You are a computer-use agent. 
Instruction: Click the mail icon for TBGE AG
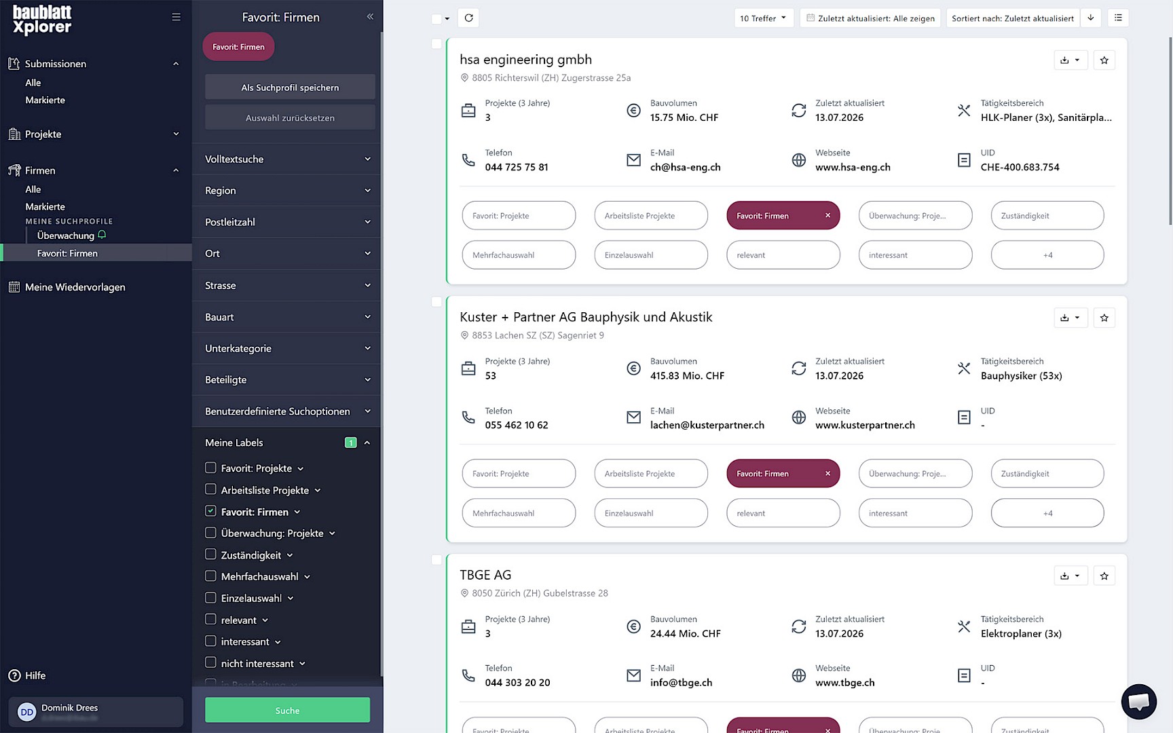click(x=633, y=675)
